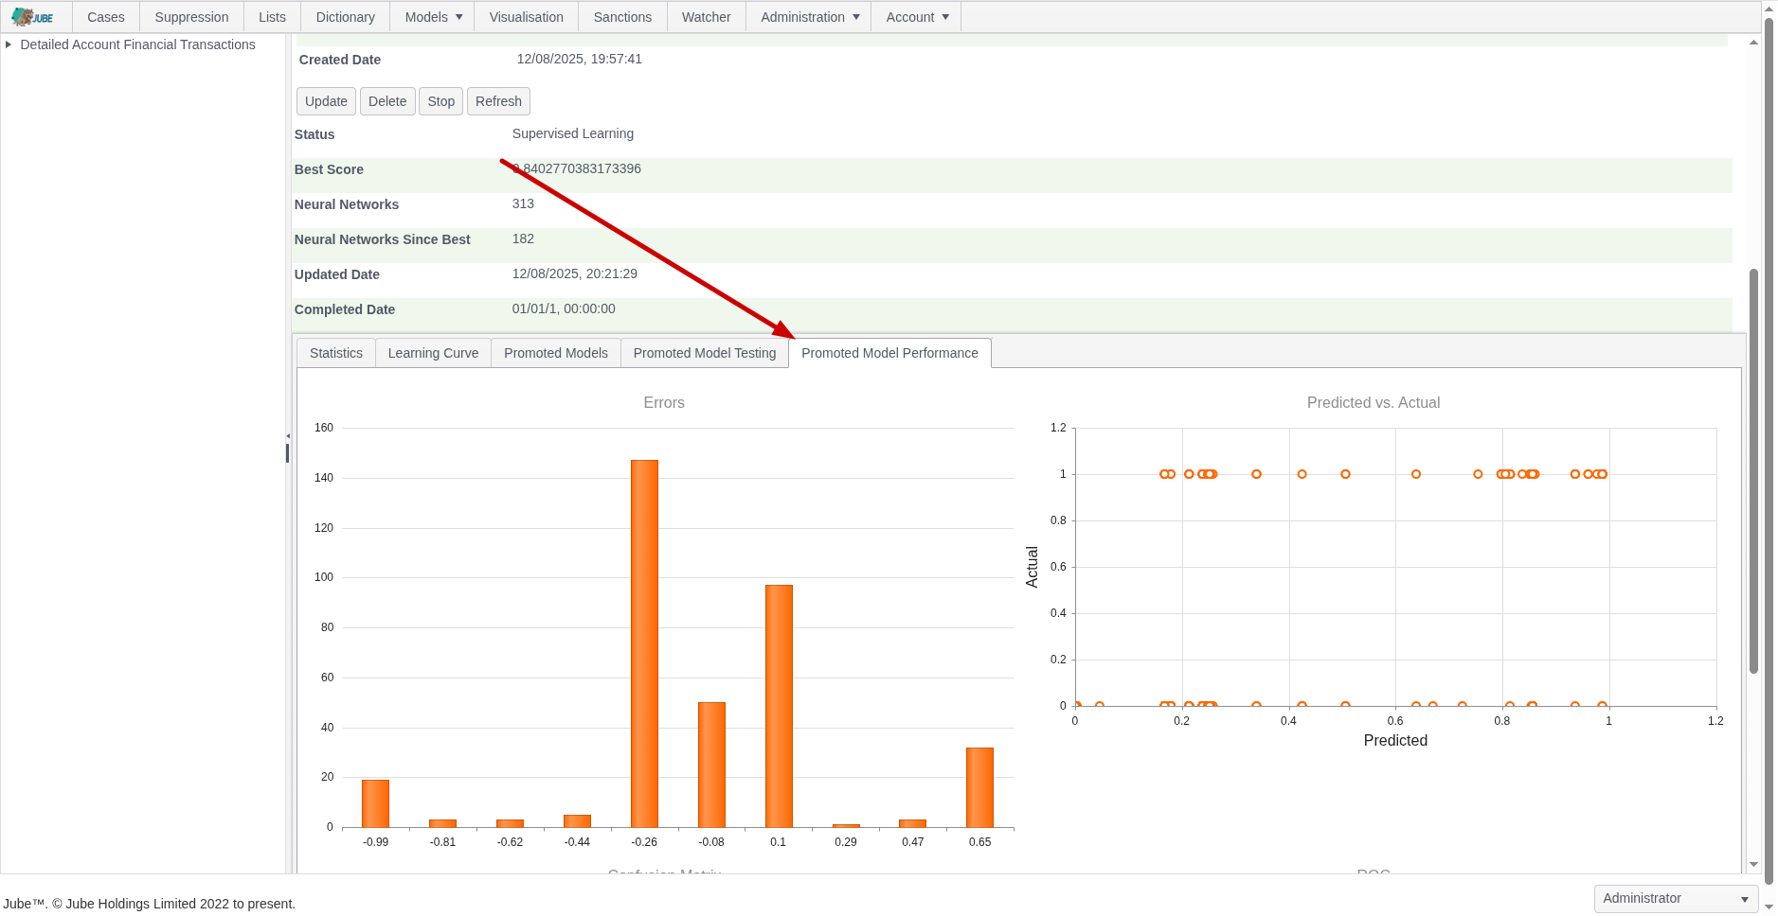Viewport: 1778px width, 916px height.
Task: Click the tallest Errors bar at -0.26
Action: pos(644,643)
